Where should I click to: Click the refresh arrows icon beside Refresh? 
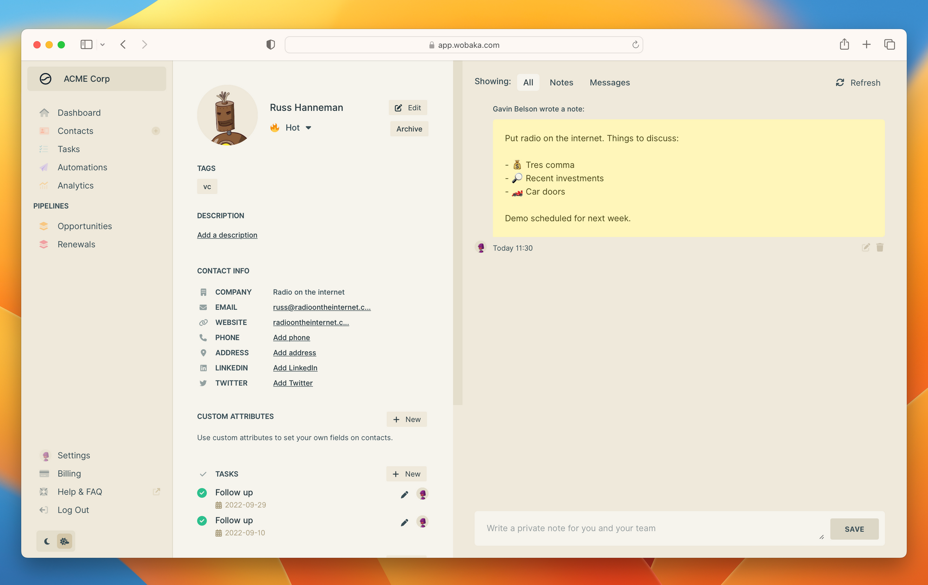840,83
